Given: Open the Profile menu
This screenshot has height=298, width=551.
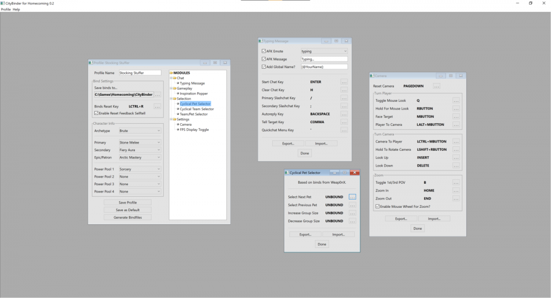Looking at the screenshot, I should click(6, 9).
